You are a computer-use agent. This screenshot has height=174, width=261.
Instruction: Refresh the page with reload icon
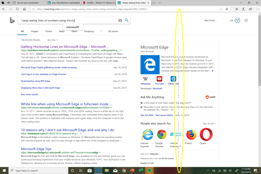tap(18, 9)
